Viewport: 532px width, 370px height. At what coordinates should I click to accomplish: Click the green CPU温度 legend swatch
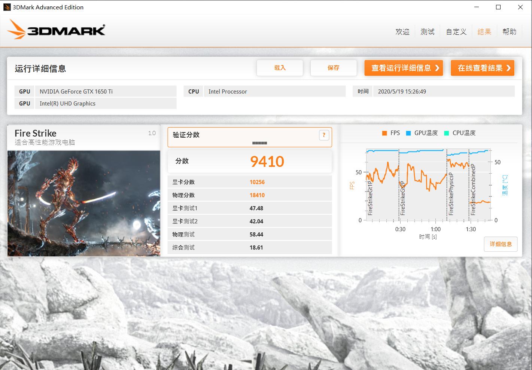pyautogui.click(x=446, y=133)
